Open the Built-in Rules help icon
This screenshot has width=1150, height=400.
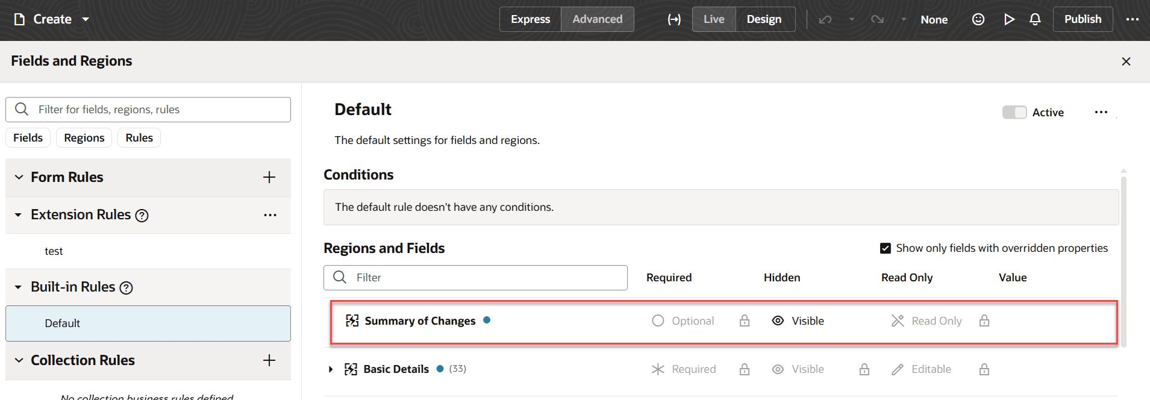(127, 288)
